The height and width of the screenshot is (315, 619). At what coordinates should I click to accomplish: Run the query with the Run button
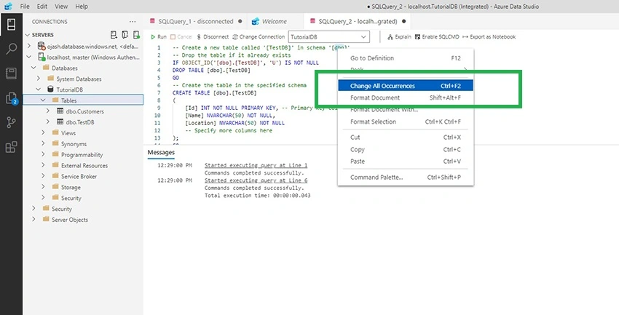pos(159,36)
